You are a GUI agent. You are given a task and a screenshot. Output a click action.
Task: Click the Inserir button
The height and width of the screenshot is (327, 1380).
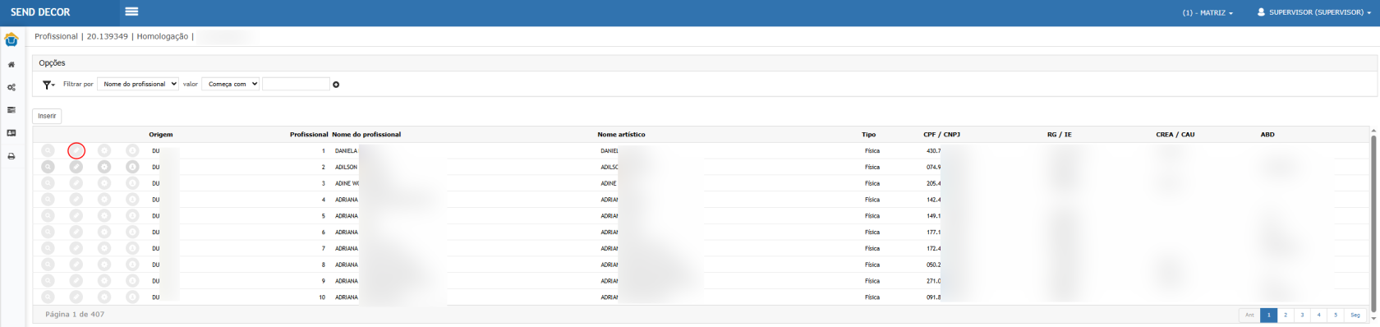point(47,116)
